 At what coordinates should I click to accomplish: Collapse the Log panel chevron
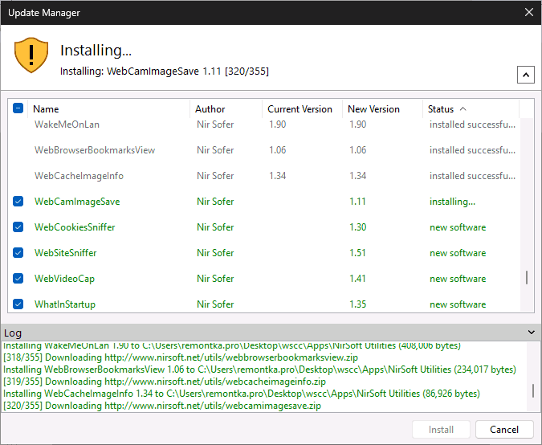[532, 333]
